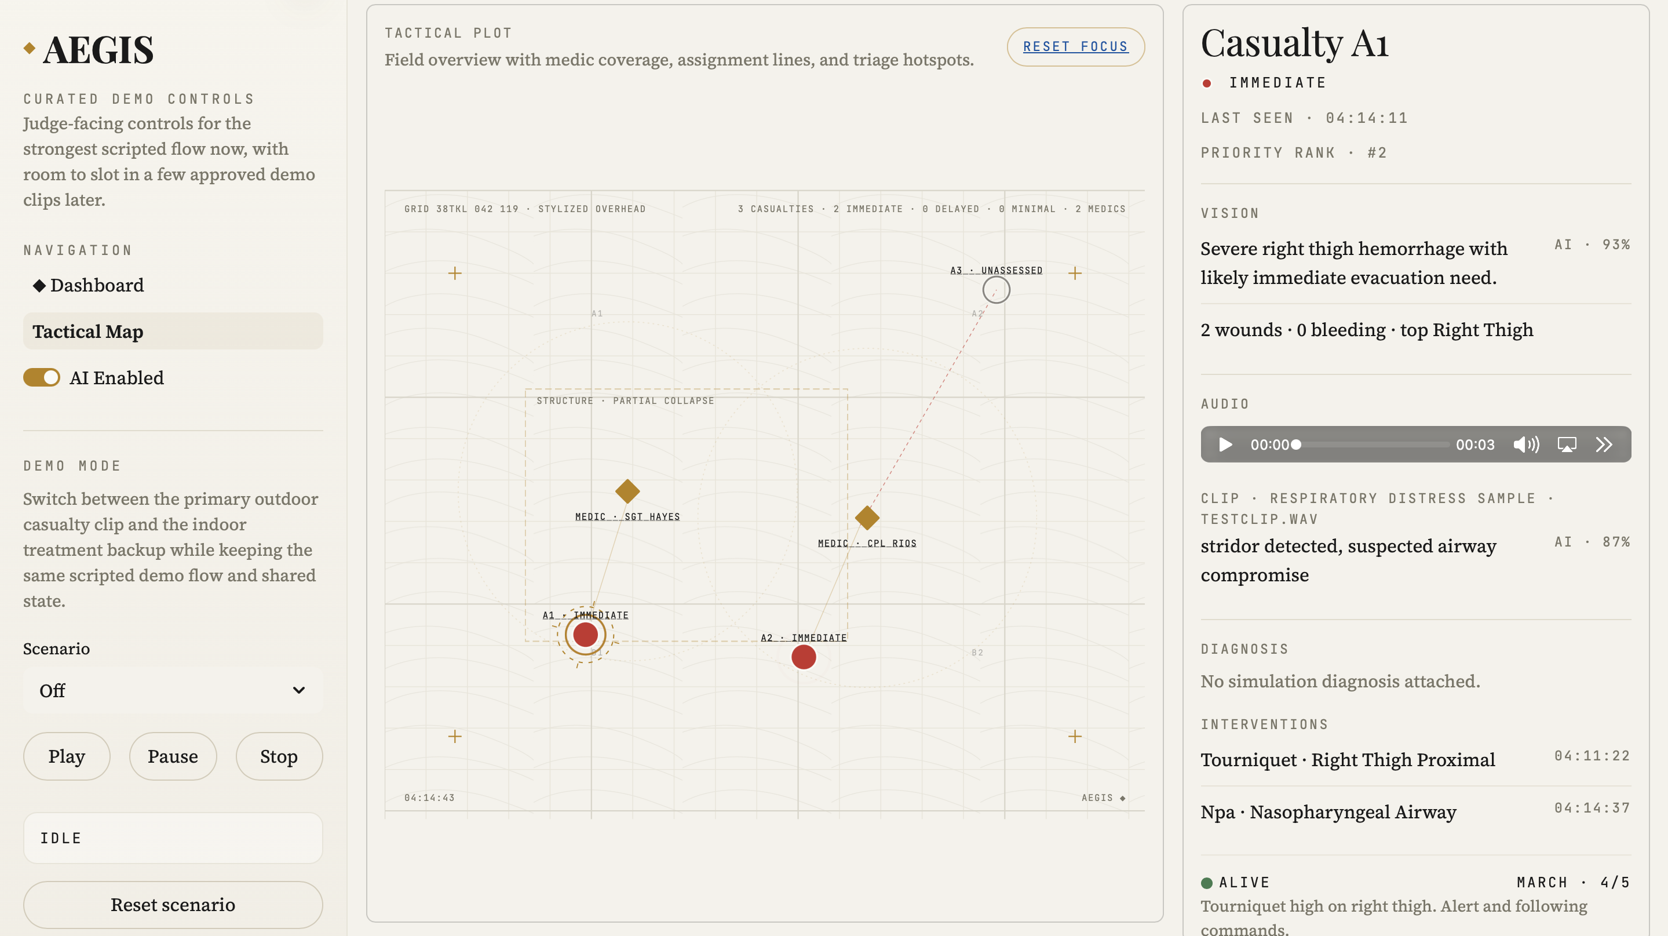Toggle the AI Enabled switch

click(x=42, y=378)
